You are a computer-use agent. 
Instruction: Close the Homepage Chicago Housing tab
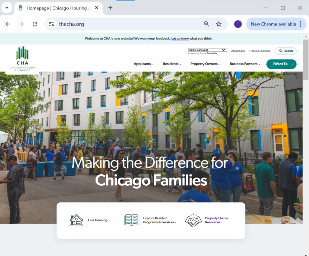pyautogui.click(x=97, y=8)
